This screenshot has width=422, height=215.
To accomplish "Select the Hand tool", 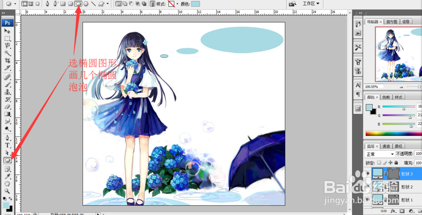I will (7, 184).
